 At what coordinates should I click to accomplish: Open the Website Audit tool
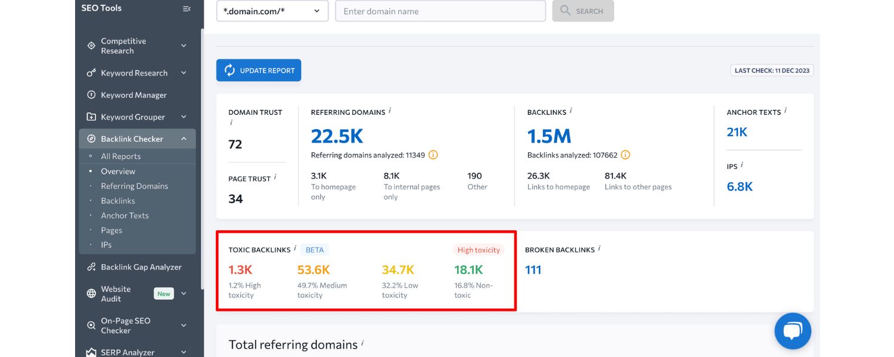tap(116, 293)
